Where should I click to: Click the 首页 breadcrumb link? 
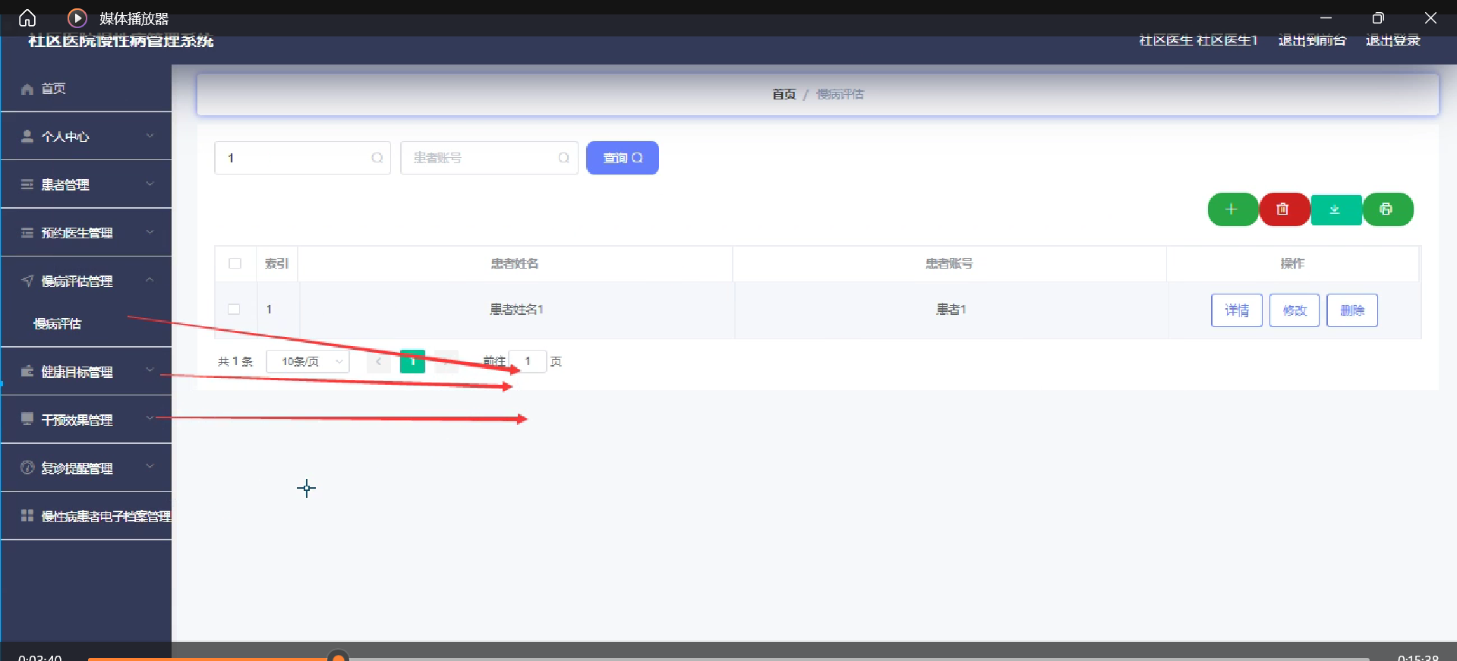click(x=784, y=94)
